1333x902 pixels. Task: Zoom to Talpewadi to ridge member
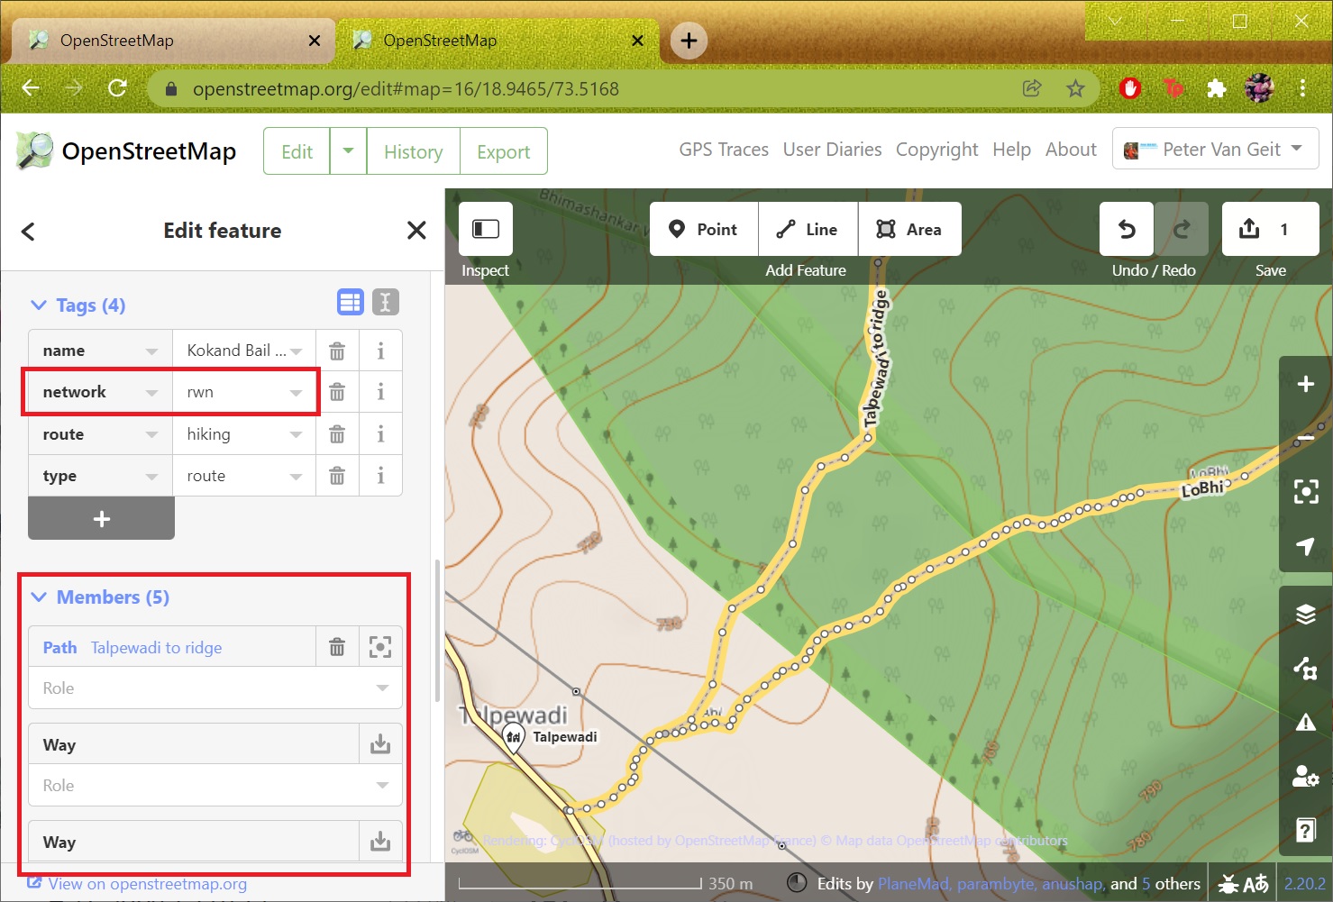click(x=380, y=647)
